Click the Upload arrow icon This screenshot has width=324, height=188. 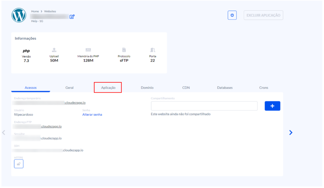(54, 50)
